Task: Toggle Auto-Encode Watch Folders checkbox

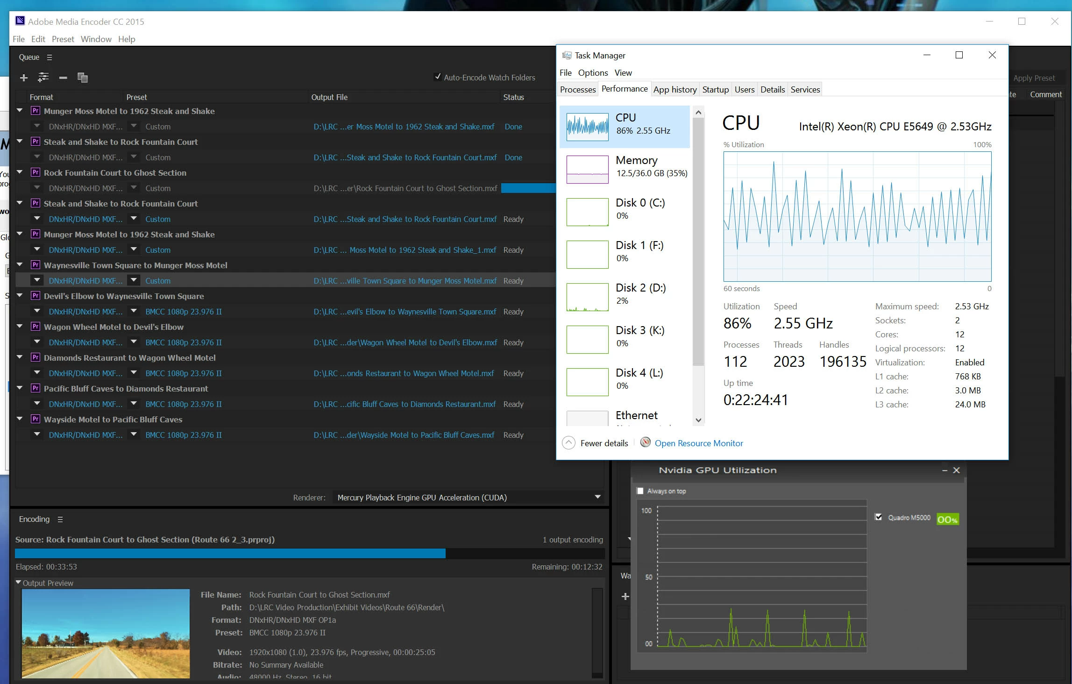Action: (x=438, y=77)
